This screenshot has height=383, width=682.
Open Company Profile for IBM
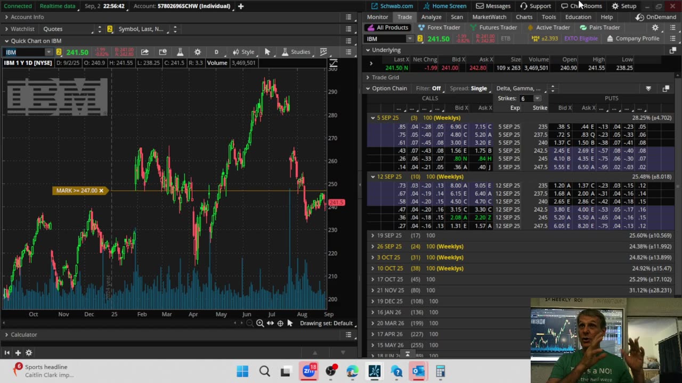[x=632, y=38]
